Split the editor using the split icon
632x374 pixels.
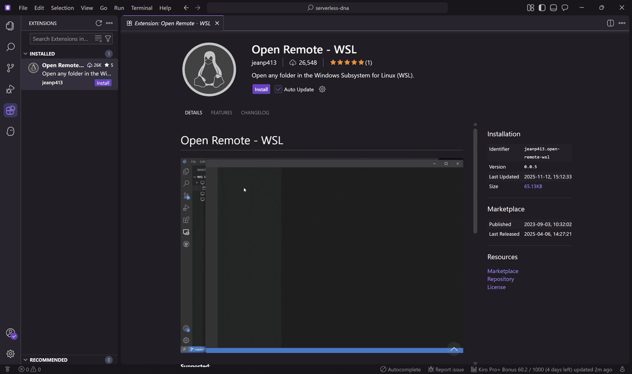point(610,23)
